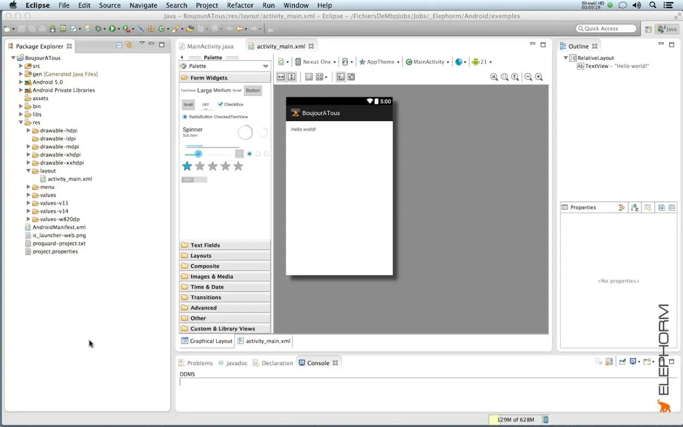This screenshot has width=683, height=427.
Task: Click the screen orientation icon
Action: (345, 62)
